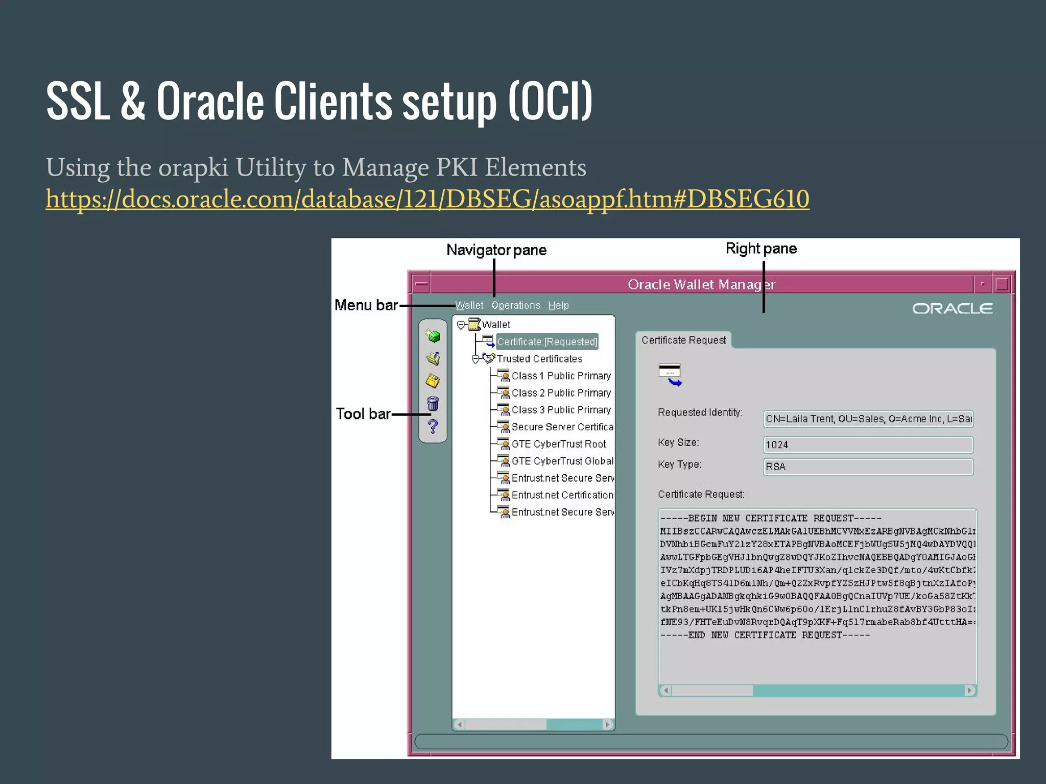Select GTE CyberTrust Global certificate
Image resolution: width=1046 pixels, height=784 pixels.
(x=562, y=461)
